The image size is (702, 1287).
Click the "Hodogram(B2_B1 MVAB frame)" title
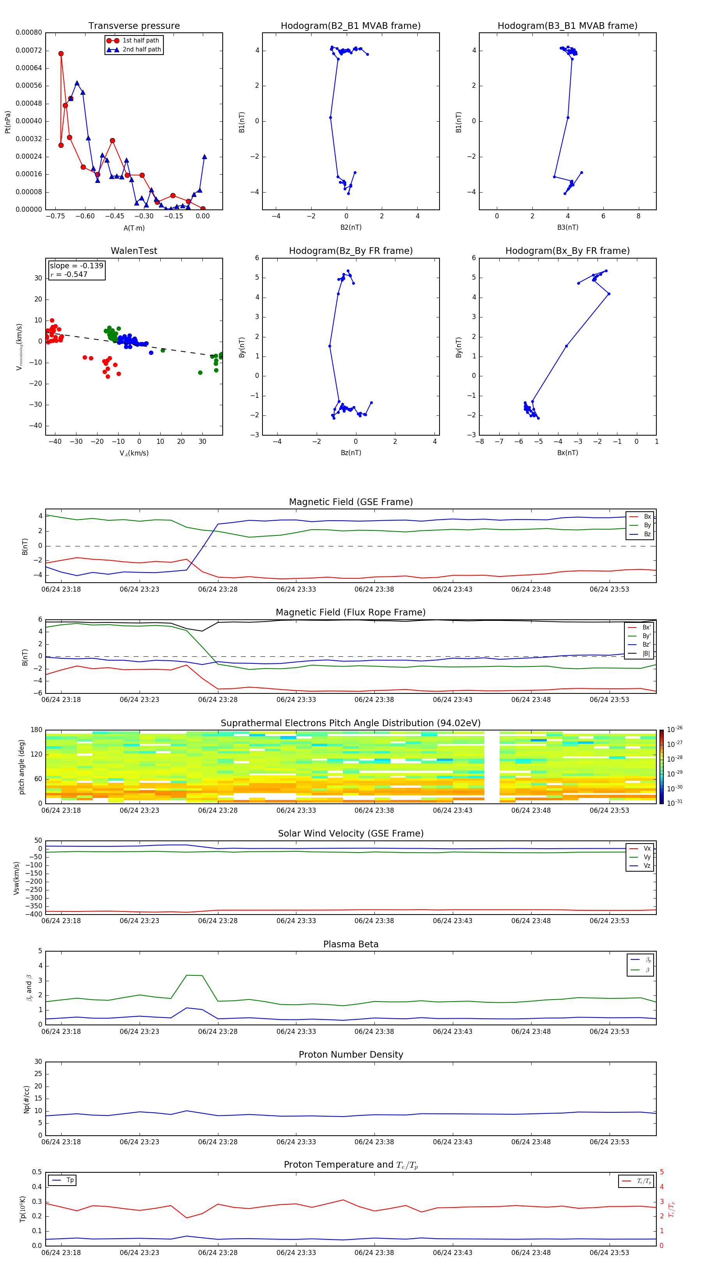click(x=351, y=26)
